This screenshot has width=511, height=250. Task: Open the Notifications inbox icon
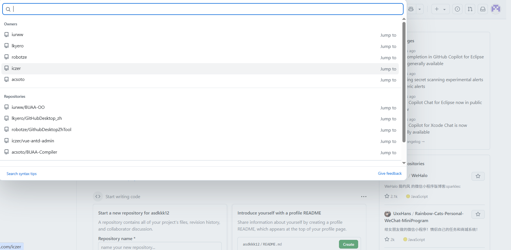[483, 9]
